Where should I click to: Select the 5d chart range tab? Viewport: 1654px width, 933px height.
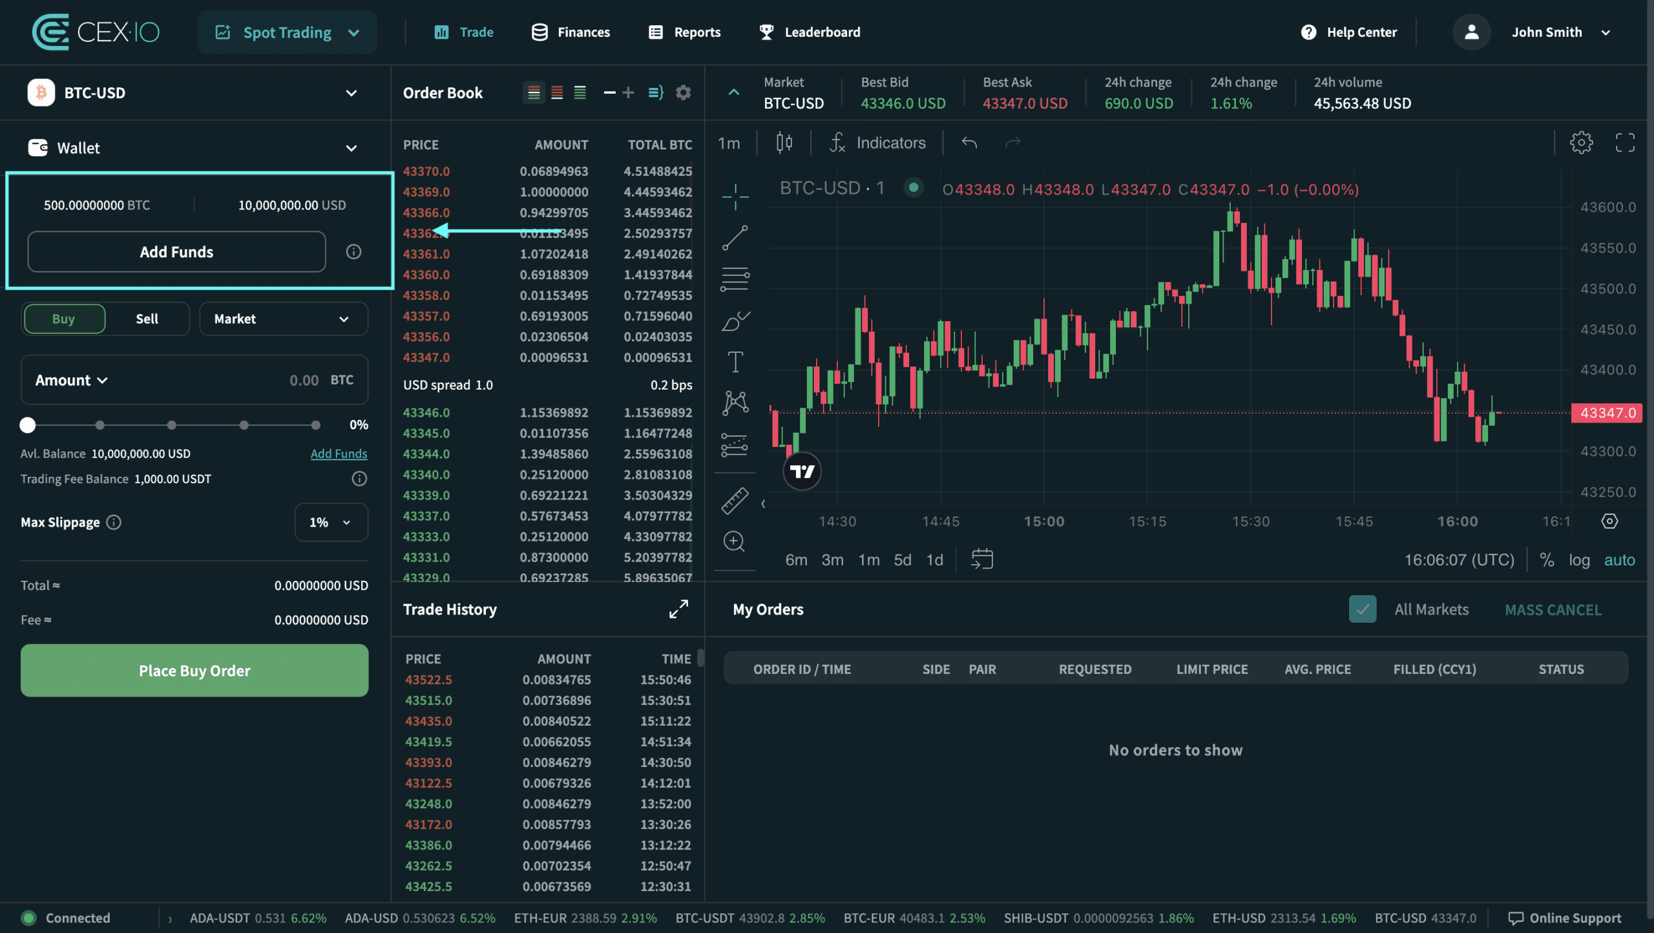pos(902,560)
